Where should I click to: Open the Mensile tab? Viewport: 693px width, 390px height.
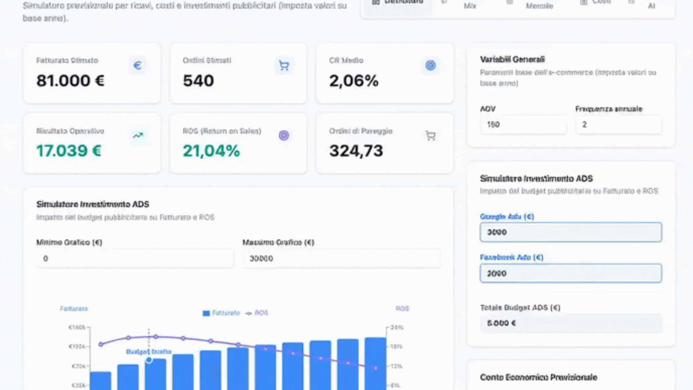point(539,6)
